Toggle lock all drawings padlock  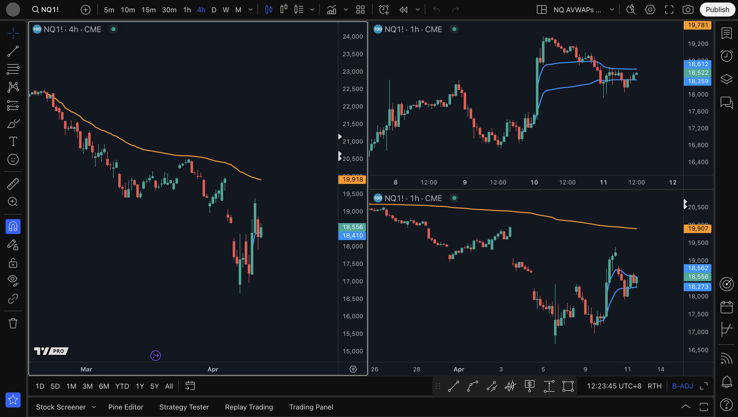coord(13,263)
